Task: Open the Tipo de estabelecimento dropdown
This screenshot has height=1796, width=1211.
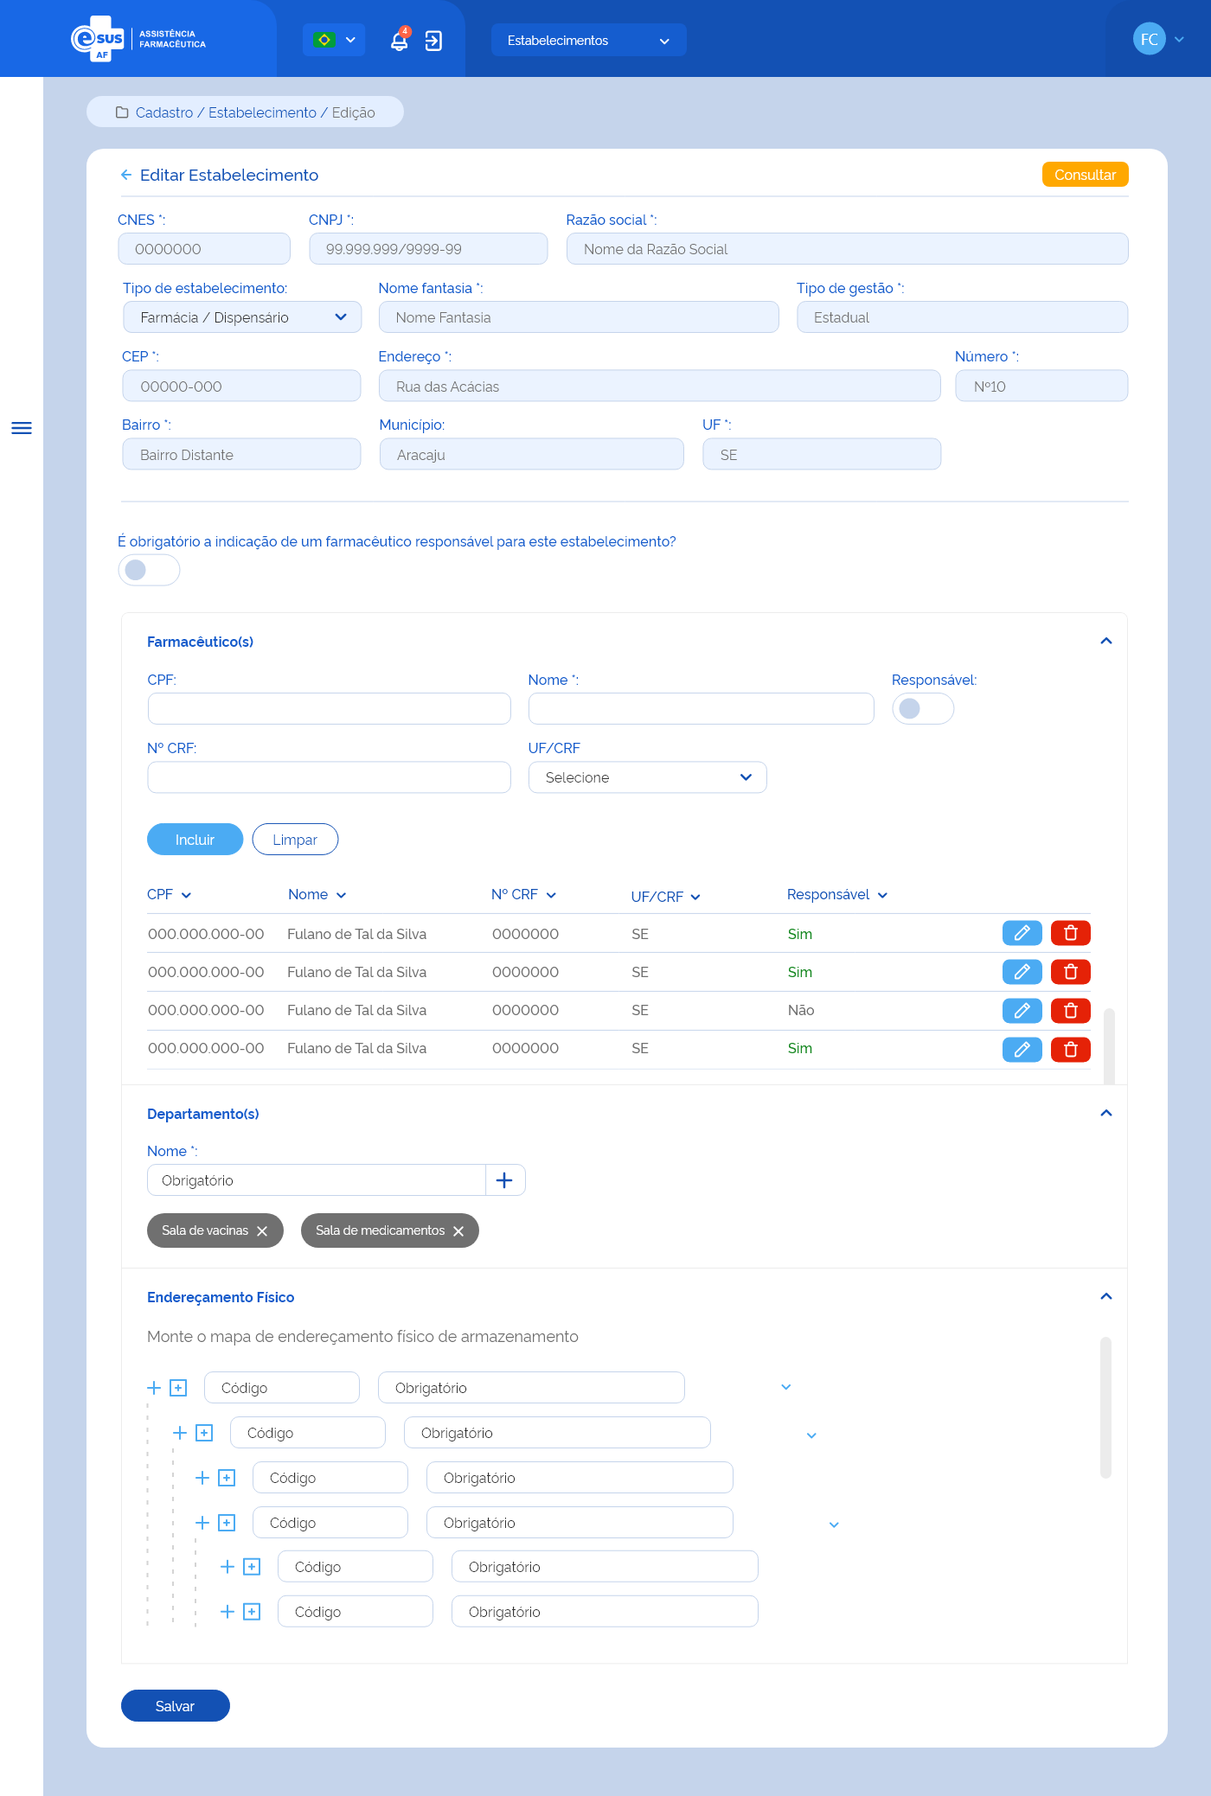Action: (242, 317)
